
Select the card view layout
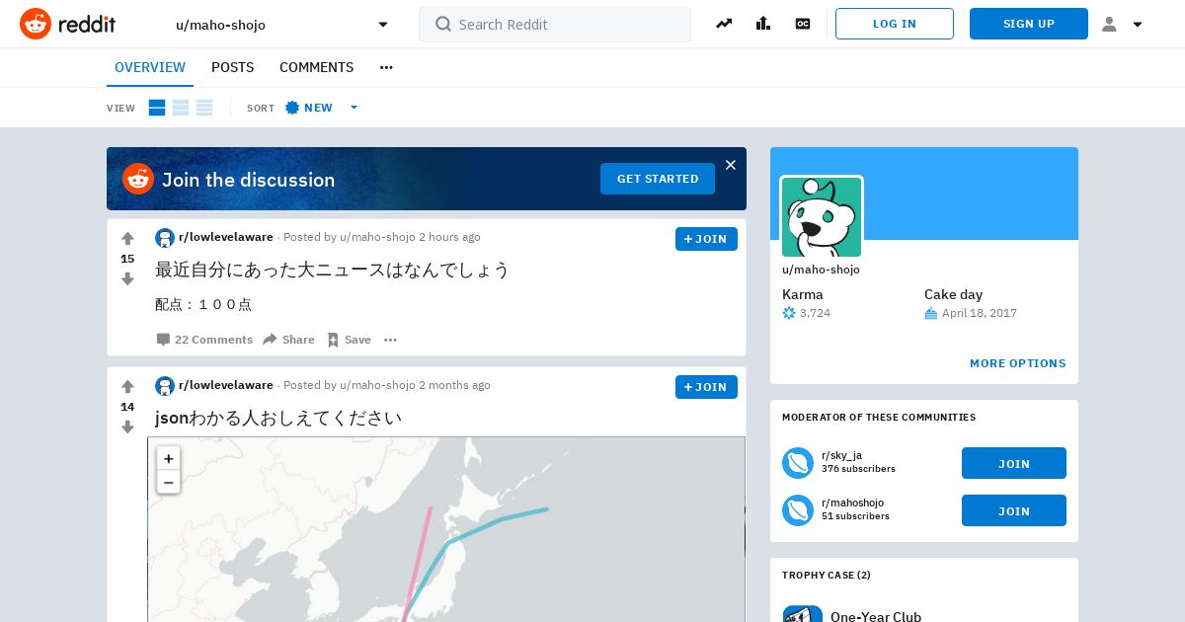click(x=157, y=108)
